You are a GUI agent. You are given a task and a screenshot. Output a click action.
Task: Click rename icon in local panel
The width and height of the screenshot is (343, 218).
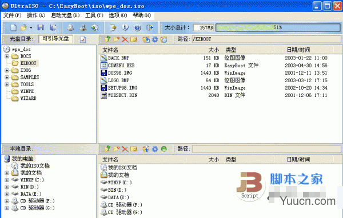(x=134, y=149)
